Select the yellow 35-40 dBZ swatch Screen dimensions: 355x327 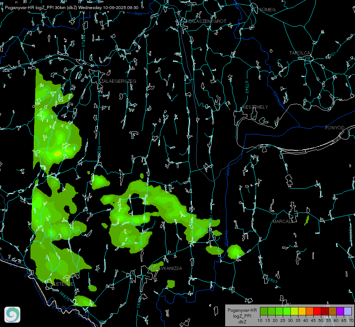tap(302, 311)
